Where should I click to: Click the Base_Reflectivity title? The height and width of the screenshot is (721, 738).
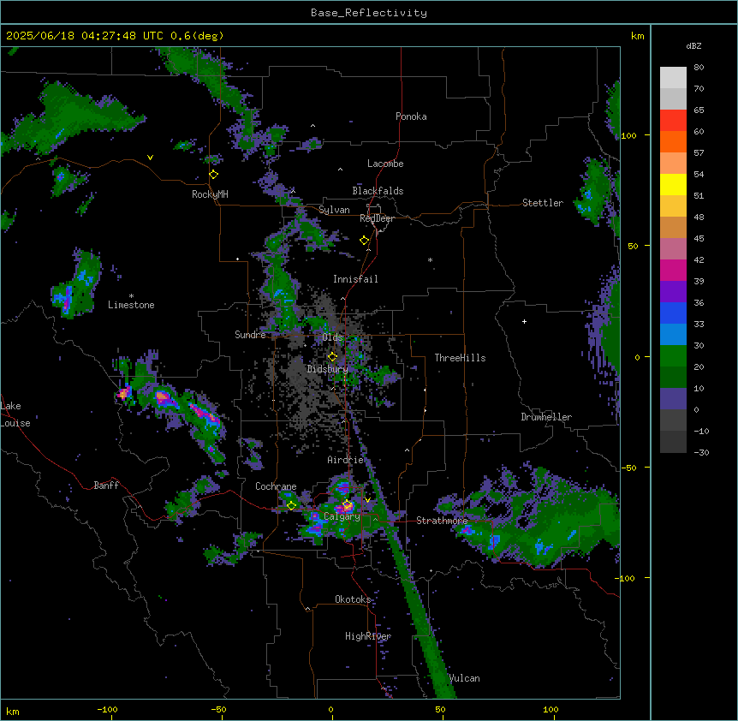369,13
